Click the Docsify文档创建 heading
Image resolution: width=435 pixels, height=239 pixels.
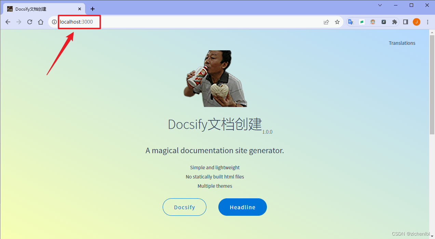click(x=215, y=124)
